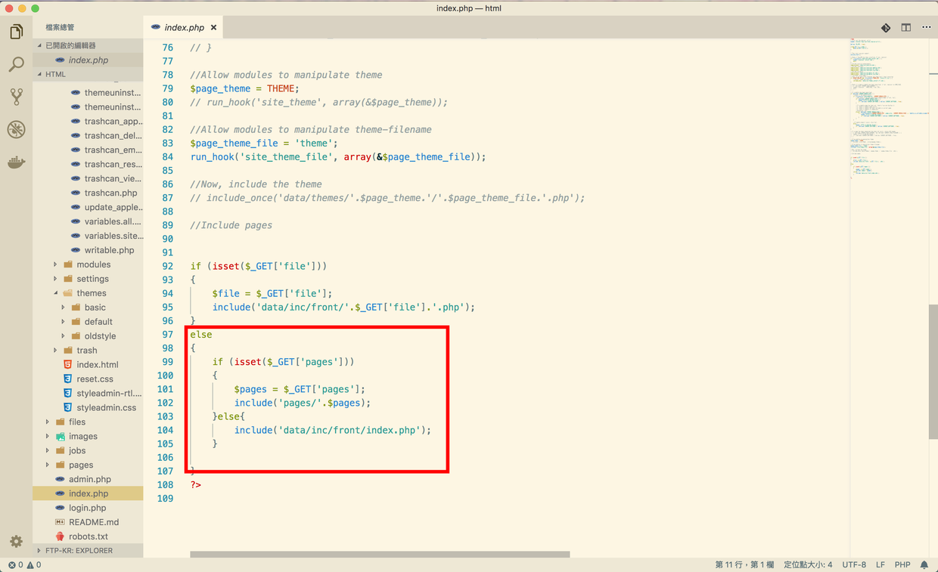Expand the images folder

coord(82,436)
